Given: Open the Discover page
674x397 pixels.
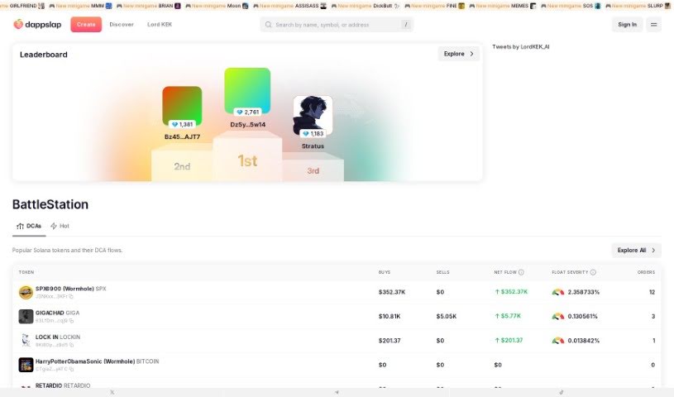Looking at the screenshot, I should (122, 25).
